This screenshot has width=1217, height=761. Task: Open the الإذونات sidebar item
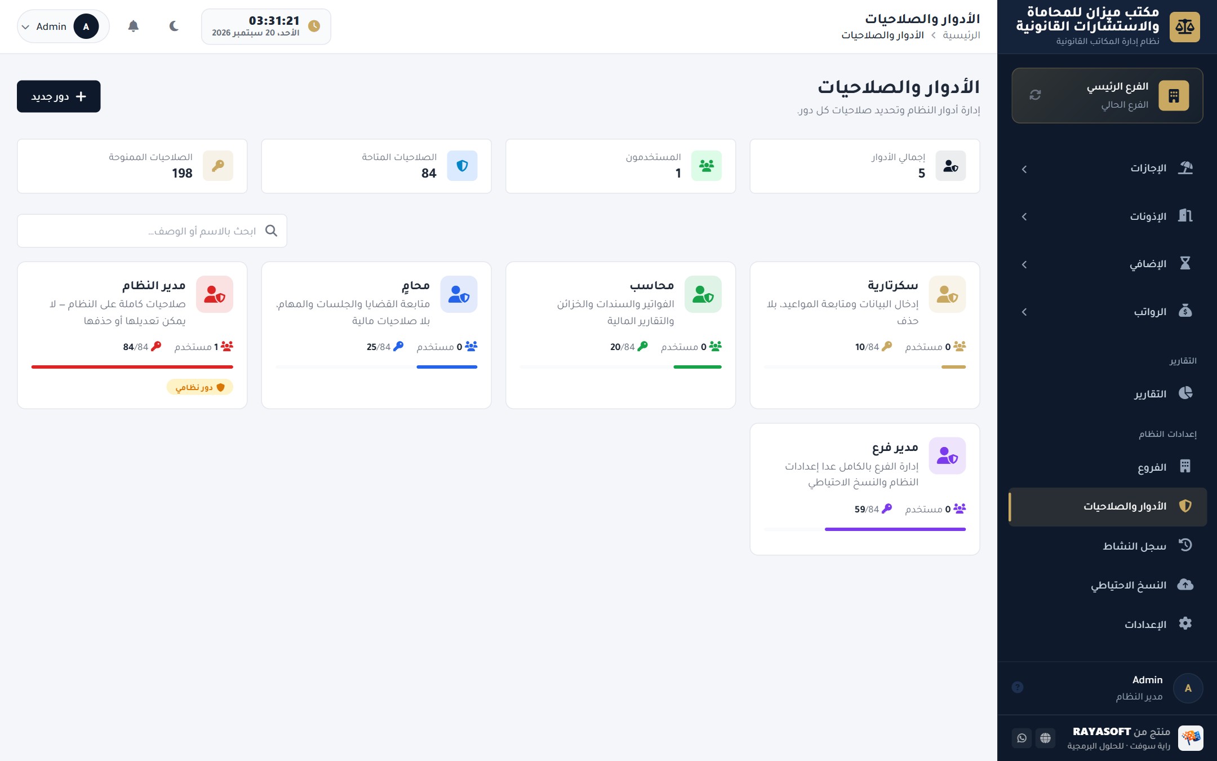(1108, 216)
